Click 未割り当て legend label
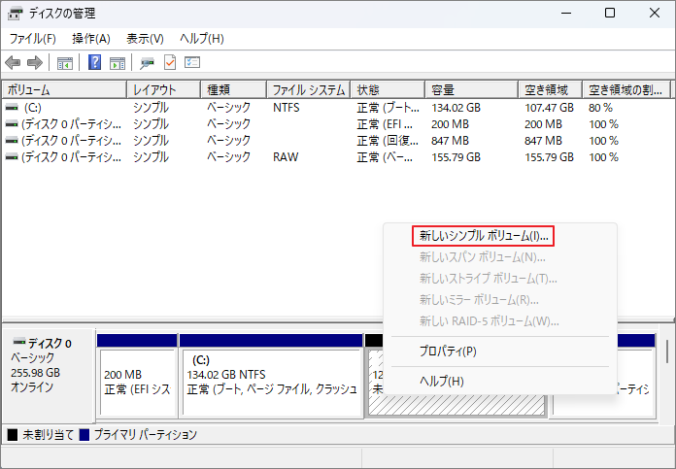The image size is (676, 469). click(x=49, y=434)
